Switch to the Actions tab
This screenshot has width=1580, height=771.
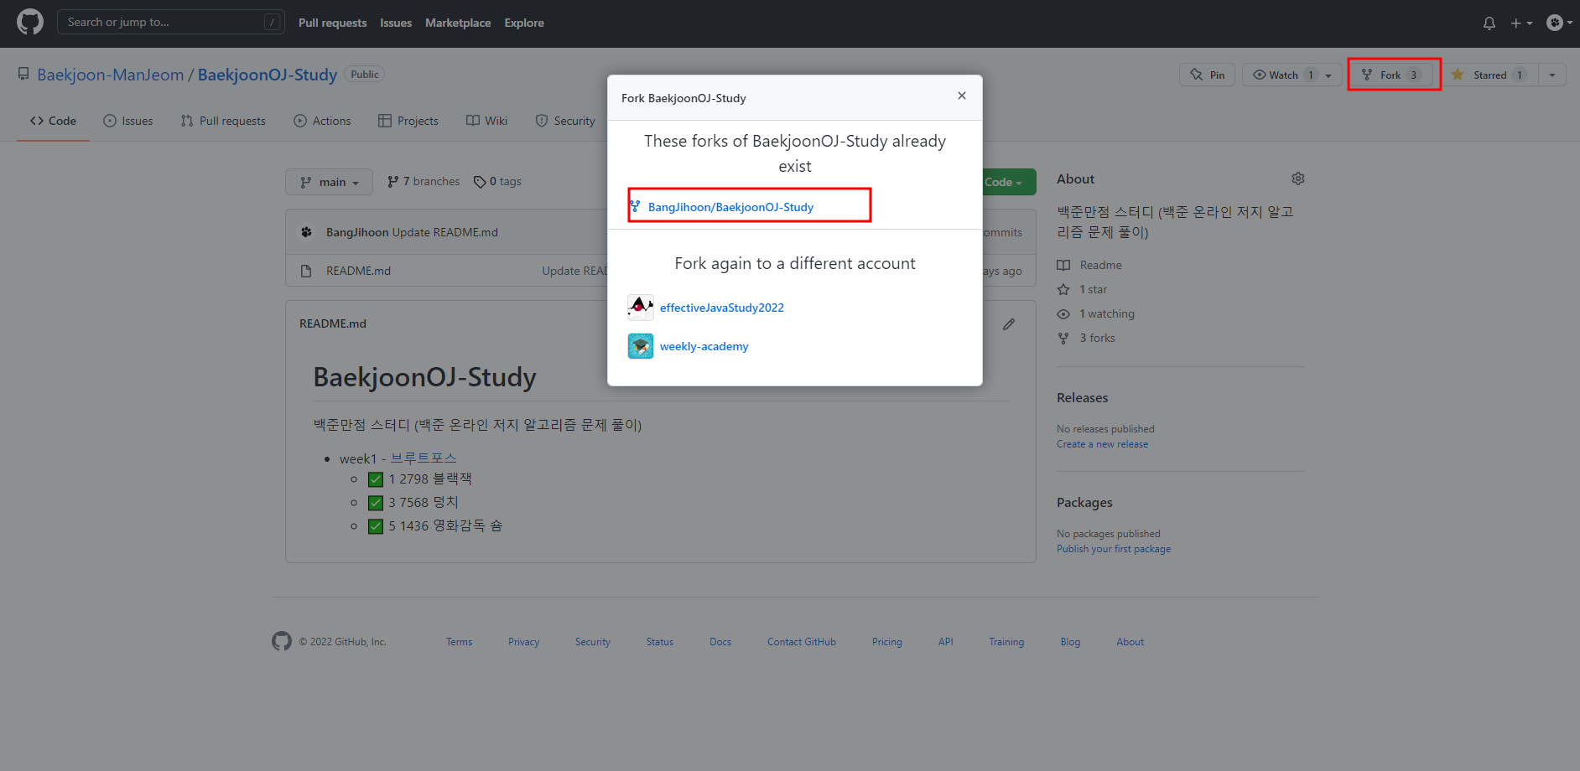pyautogui.click(x=323, y=121)
